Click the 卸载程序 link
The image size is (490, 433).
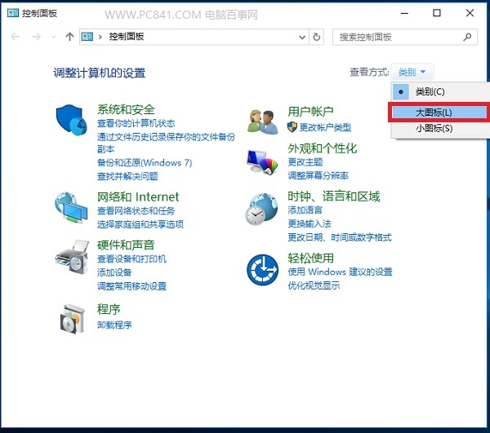114,325
